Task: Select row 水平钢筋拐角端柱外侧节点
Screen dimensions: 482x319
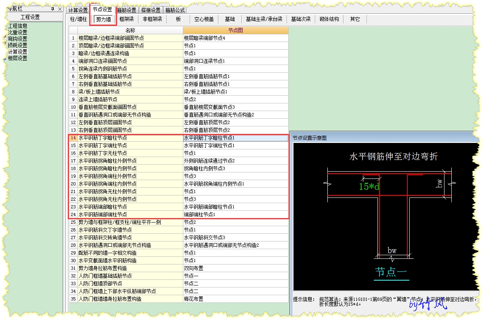Action: pos(130,176)
